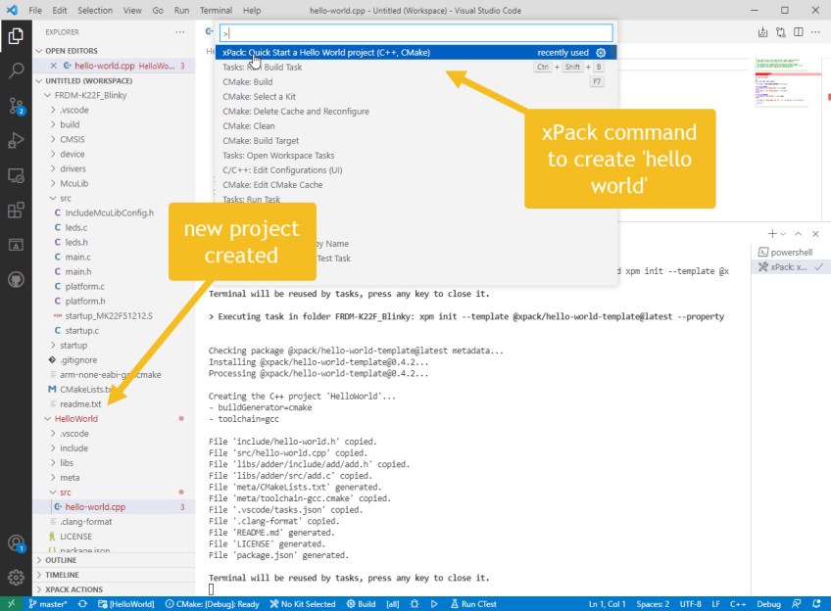The image size is (831, 611).
Task: Select the 'CMake: Build' command
Action: click(x=247, y=82)
